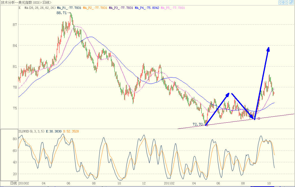The image size is (295, 187).
Task: Click the MA_P3_:77.7831 label
Action: tap(121, 8)
